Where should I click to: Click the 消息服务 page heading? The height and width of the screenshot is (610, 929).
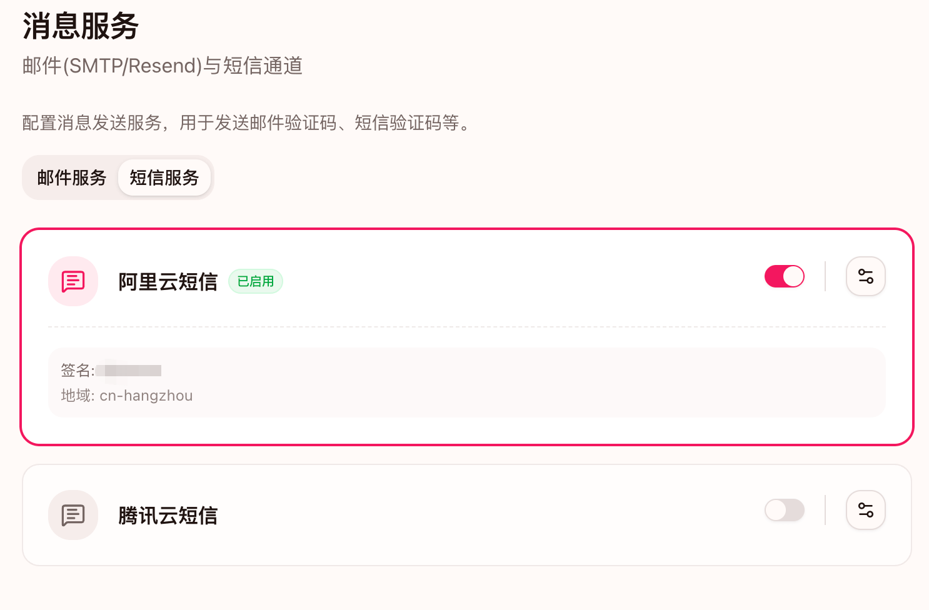pyautogui.click(x=81, y=26)
